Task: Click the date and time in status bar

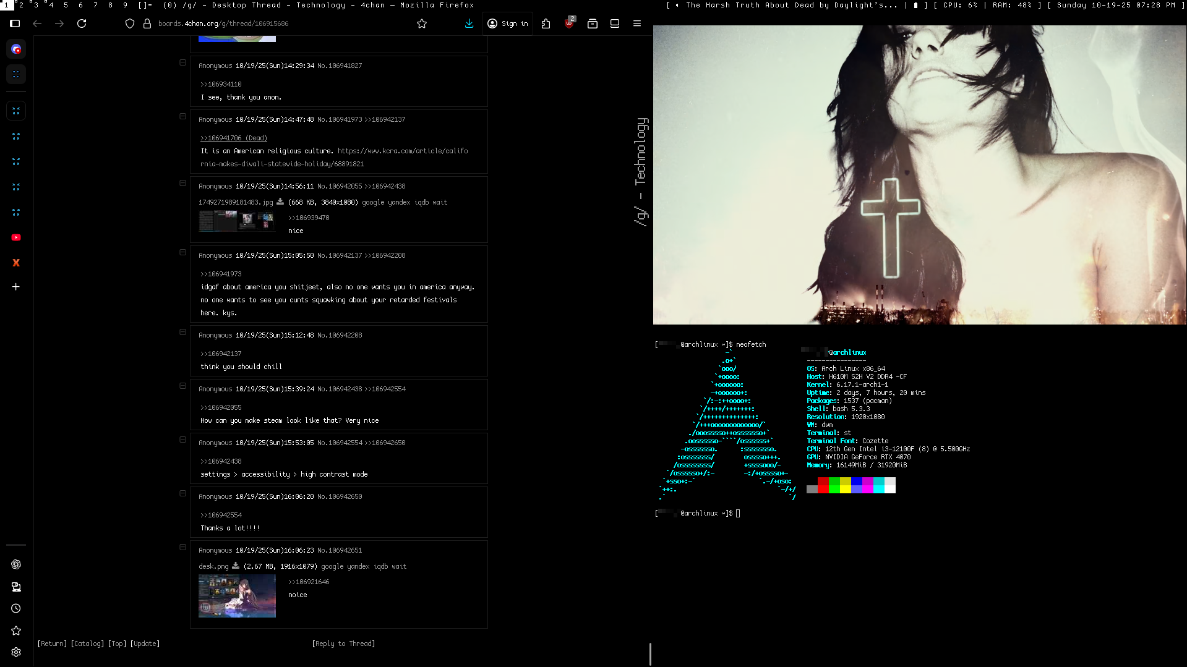Action: tap(1116, 5)
